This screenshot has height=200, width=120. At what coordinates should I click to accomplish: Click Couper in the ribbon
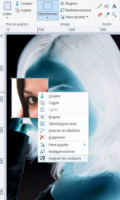tap(24, 3)
